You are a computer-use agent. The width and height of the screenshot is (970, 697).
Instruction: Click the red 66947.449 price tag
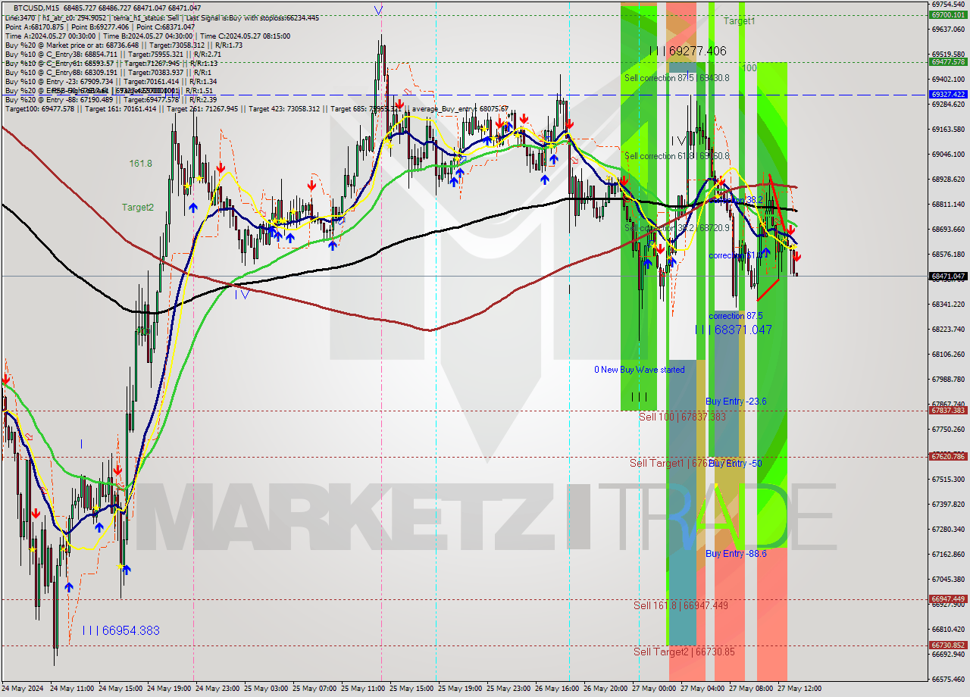tap(947, 599)
